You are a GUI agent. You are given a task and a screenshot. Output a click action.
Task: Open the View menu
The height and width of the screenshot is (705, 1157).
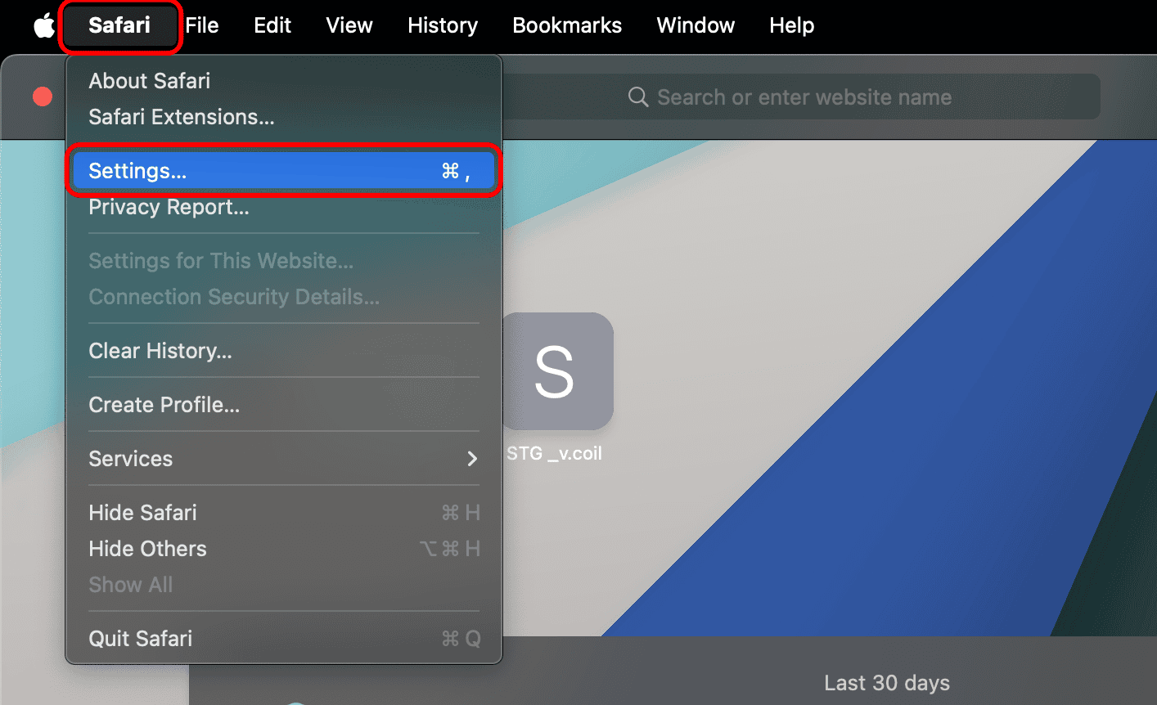[x=349, y=25]
